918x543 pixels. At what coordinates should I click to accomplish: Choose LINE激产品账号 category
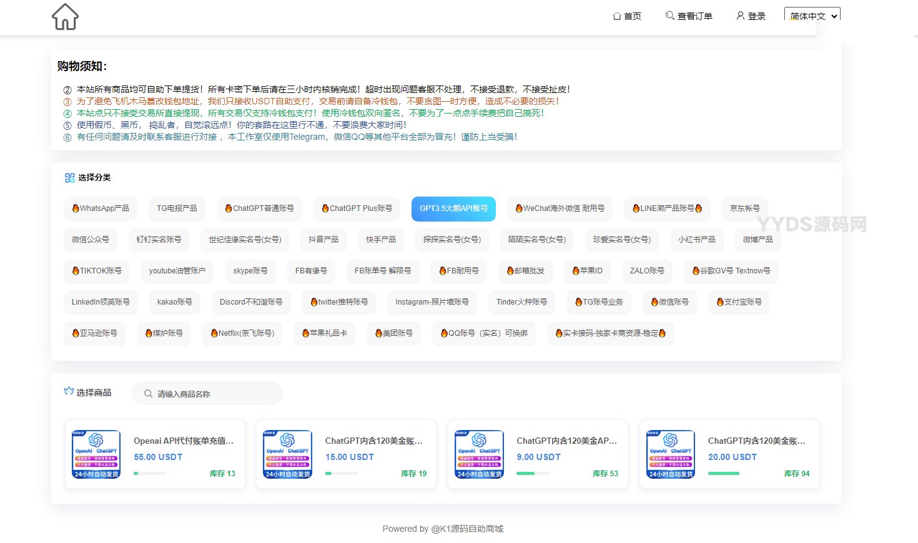coord(667,208)
